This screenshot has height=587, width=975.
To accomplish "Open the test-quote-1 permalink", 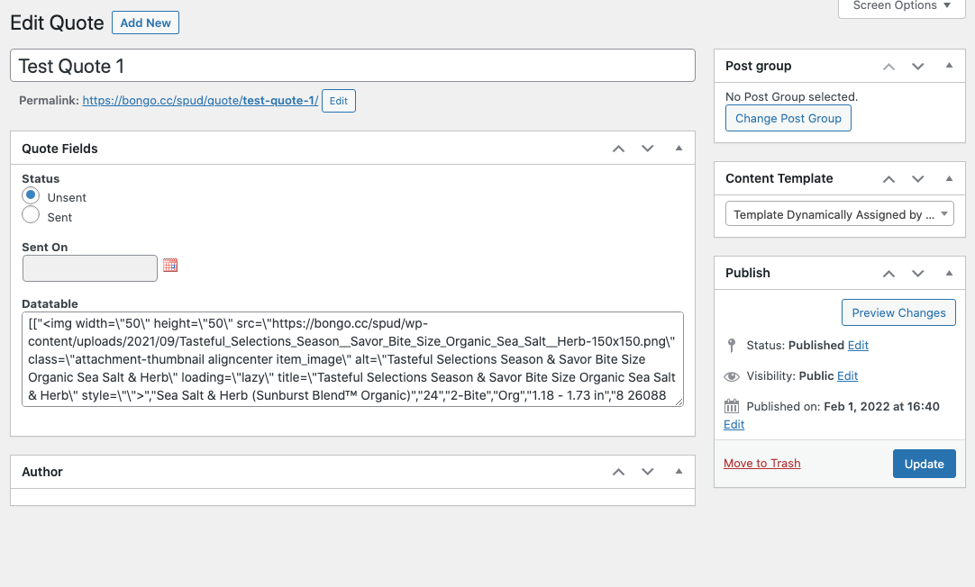I will [200, 101].
